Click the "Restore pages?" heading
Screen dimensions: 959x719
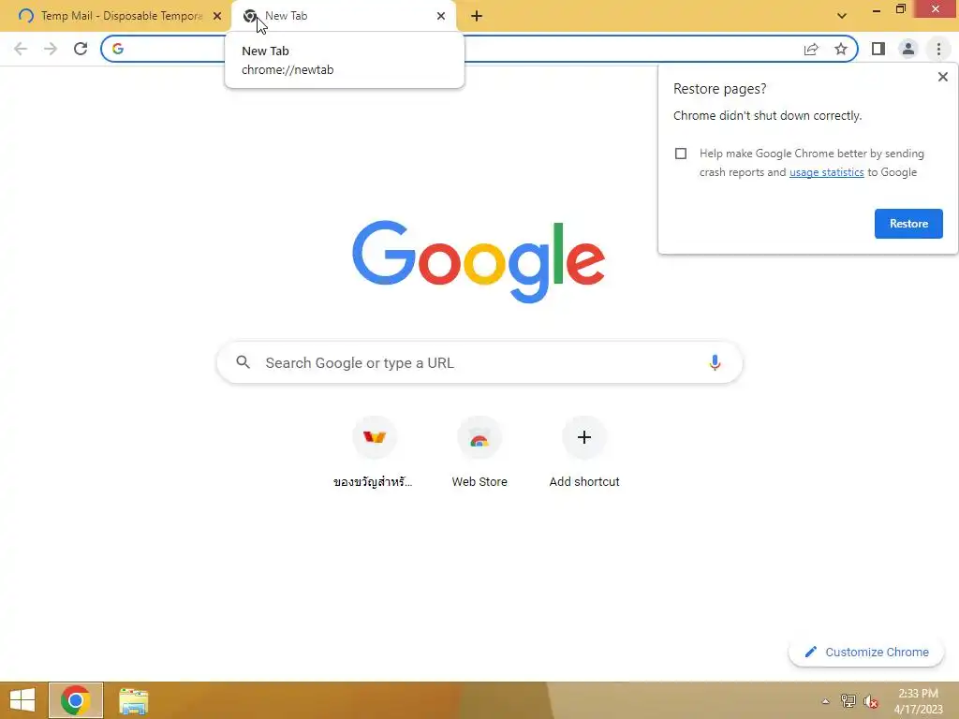720,89
